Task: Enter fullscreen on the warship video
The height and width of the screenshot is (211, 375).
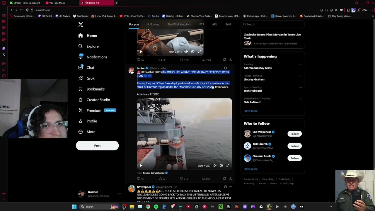Action: (x=228, y=166)
